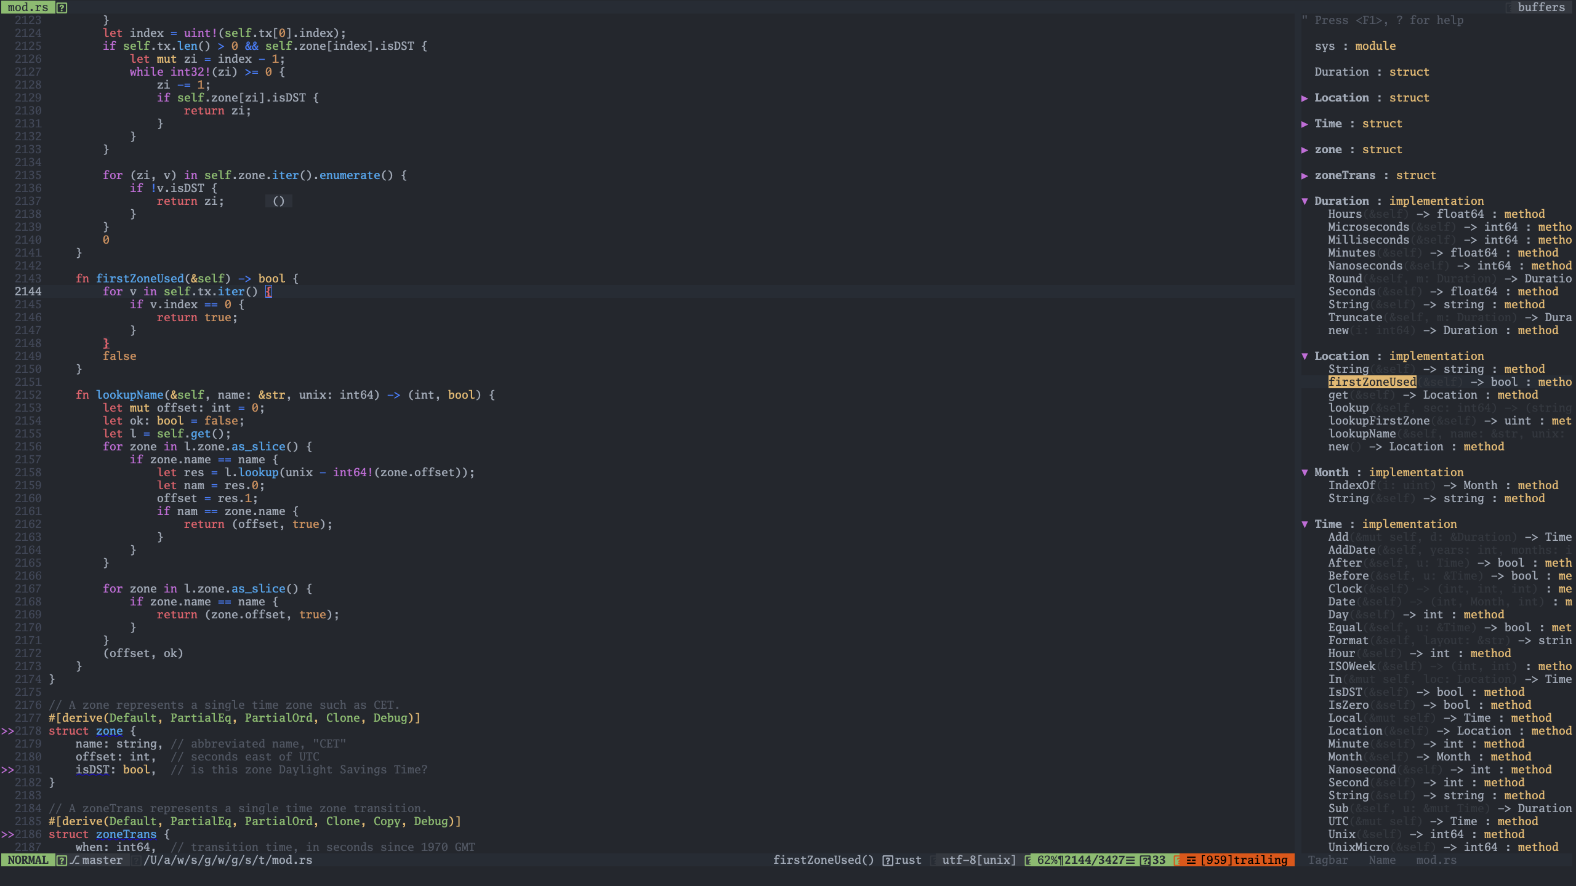Click the git branch icon beside master
Viewport: 1576px width, 886px height.
[x=74, y=860]
